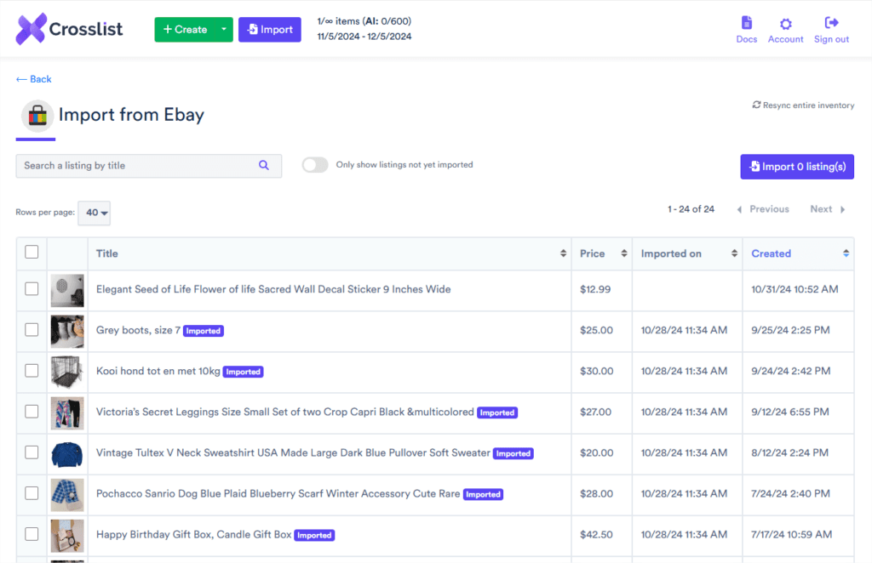Sort listings by Created column

tap(772, 253)
